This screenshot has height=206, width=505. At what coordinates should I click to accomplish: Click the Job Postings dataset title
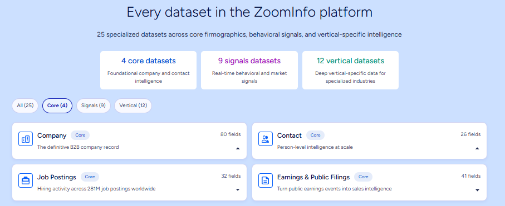click(57, 177)
